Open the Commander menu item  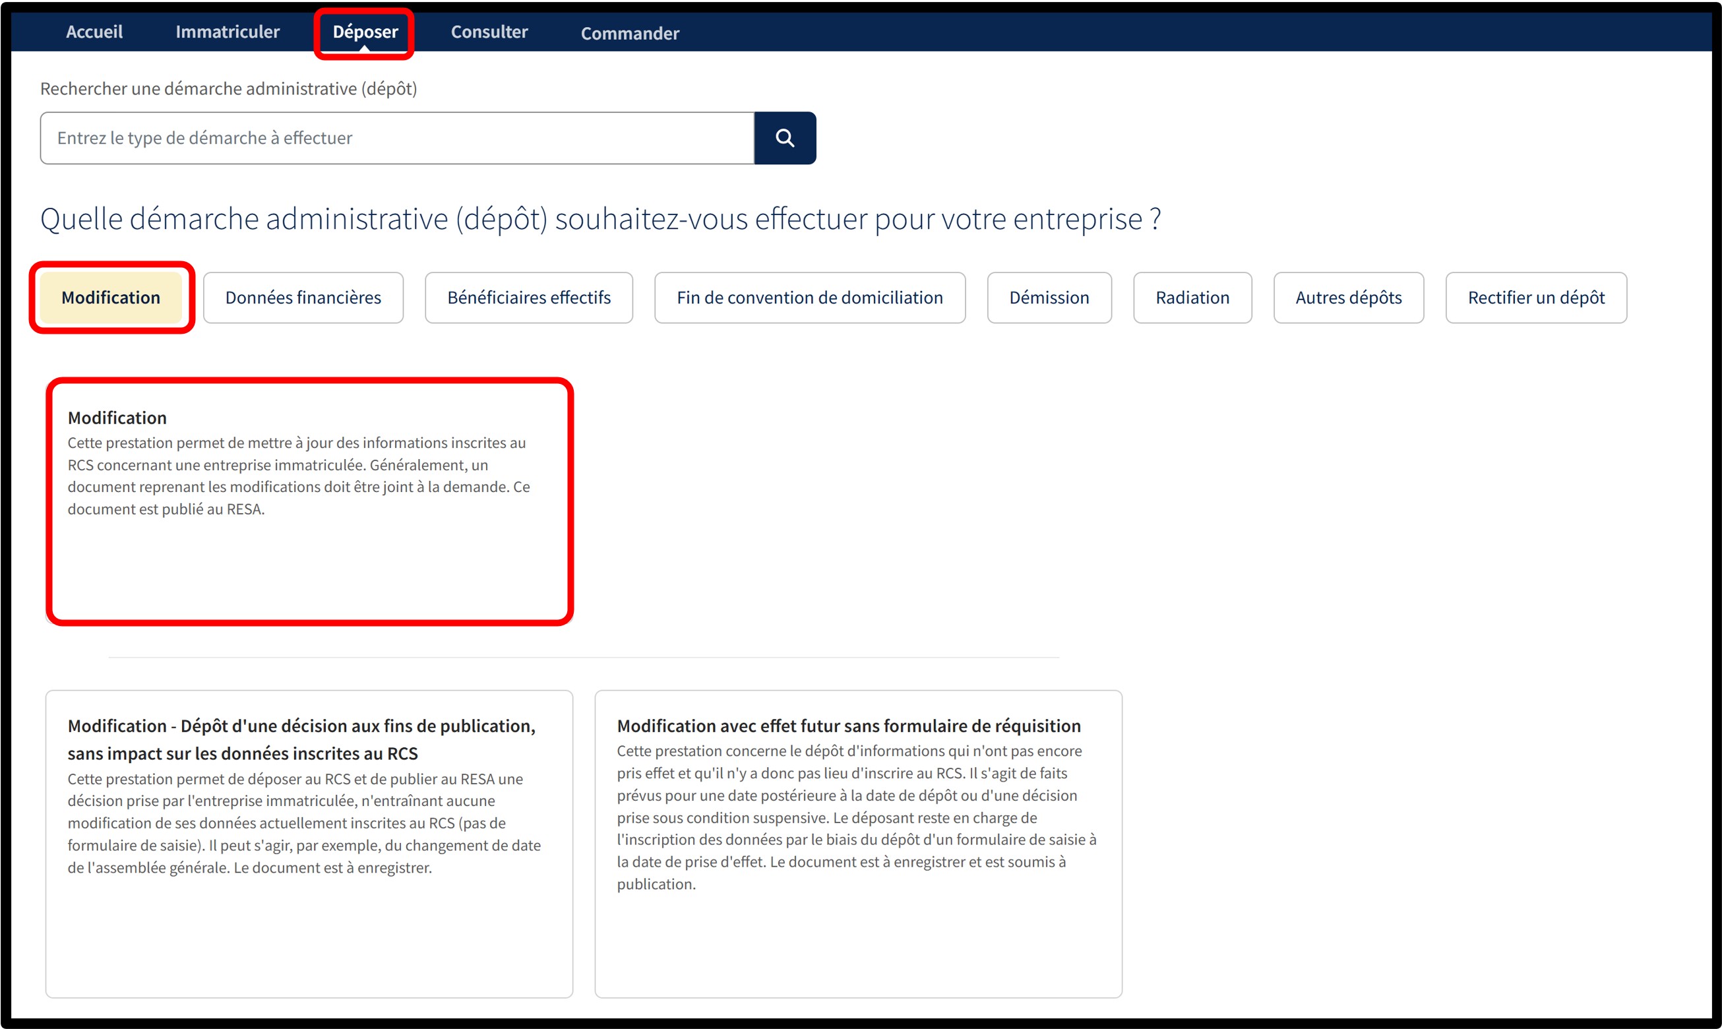pyautogui.click(x=629, y=33)
